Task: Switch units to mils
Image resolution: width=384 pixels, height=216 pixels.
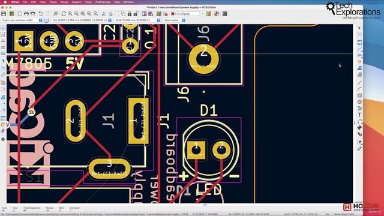Action: [x=3, y=47]
